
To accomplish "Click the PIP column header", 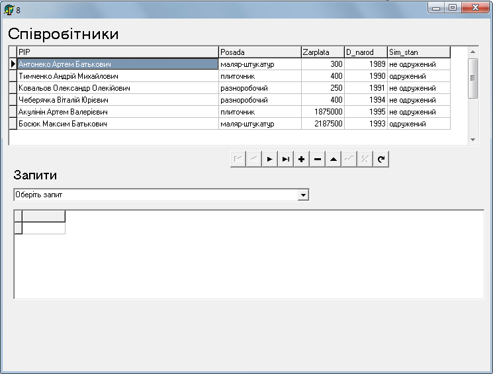I will (118, 52).
